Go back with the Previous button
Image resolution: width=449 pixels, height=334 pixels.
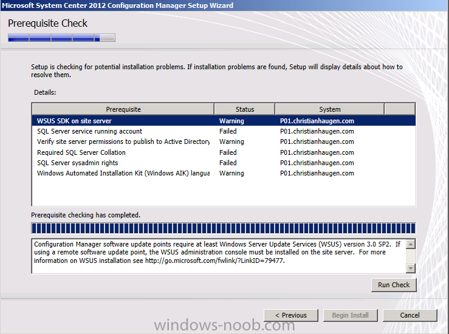(x=291, y=315)
